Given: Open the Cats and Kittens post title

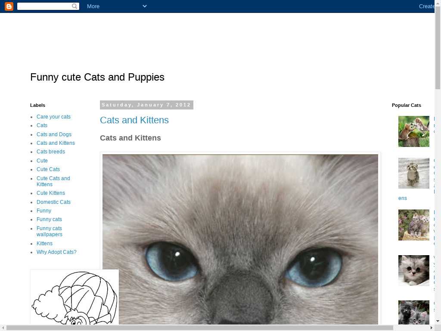Looking at the screenshot, I should 134,120.
